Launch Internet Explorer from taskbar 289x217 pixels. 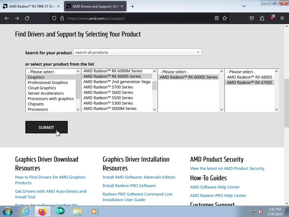coord(25,212)
